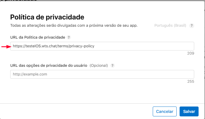Focus the privacy policy URL input field

pos(102,46)
